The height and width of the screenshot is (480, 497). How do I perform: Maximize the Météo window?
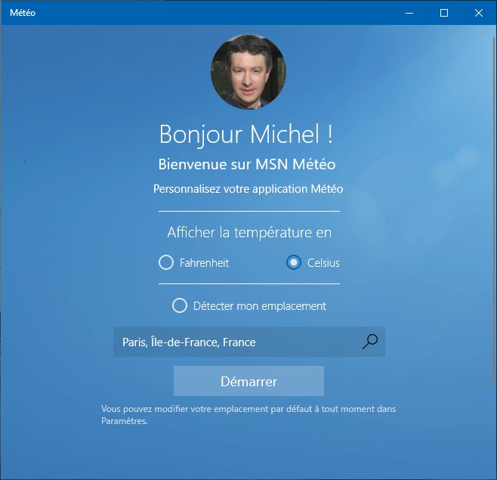(444, 13)
